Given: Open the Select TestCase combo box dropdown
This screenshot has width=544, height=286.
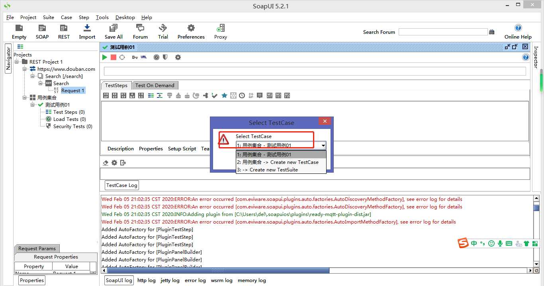Looking at the screenshot, I should (x=323, y=146).
